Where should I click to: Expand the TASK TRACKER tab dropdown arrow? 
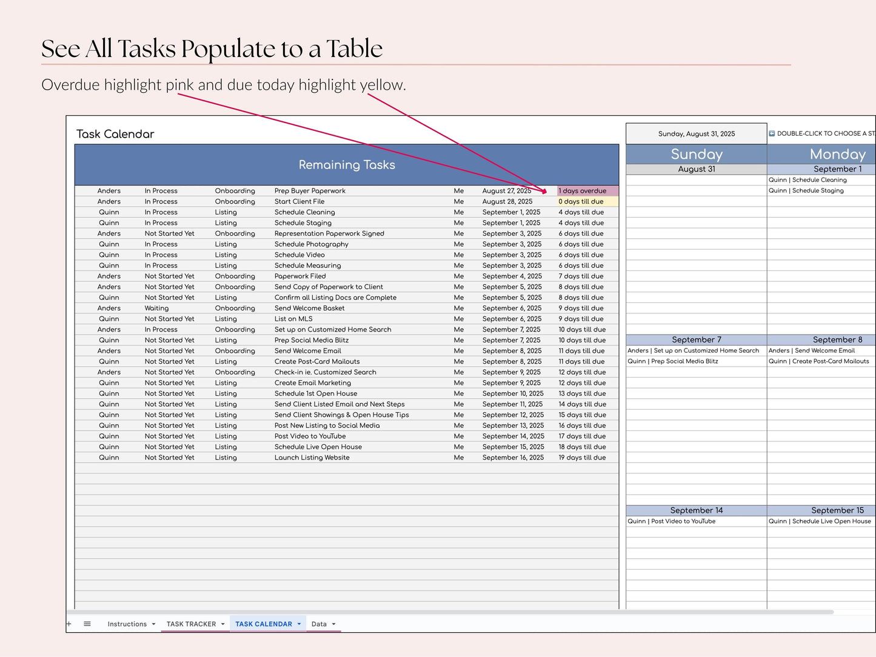tap(222, 624)
